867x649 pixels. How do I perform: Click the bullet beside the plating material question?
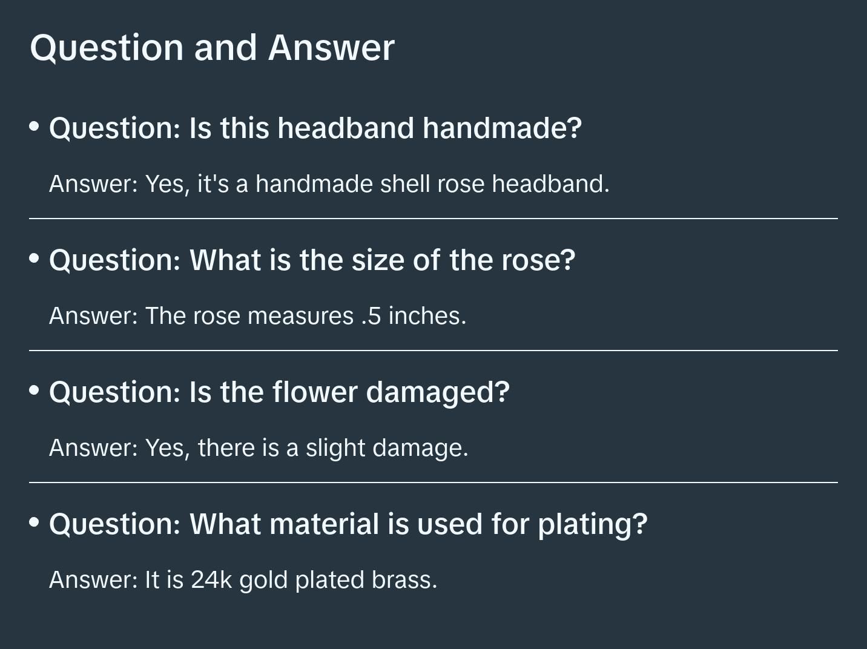point(35,522)
